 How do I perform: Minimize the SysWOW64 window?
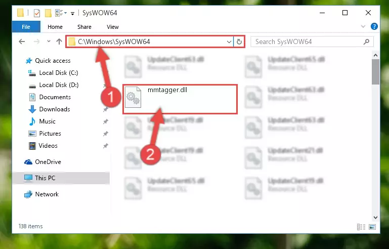(x=322, y=13)
